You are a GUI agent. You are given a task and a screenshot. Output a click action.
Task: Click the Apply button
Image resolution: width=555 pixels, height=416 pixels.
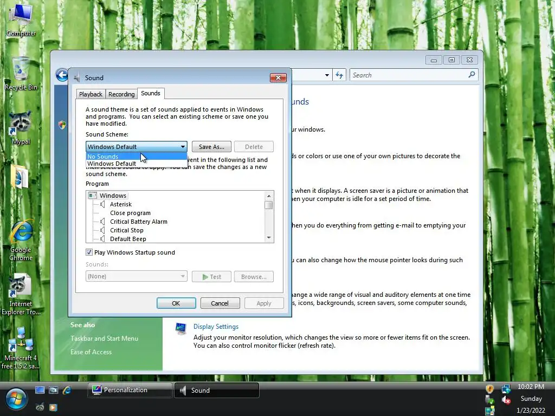pos(264,303)
